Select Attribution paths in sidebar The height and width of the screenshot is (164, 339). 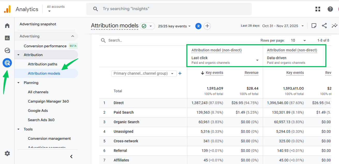43,64
